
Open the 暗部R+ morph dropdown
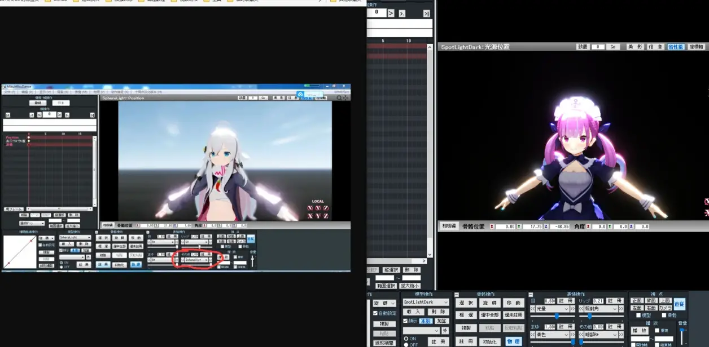tap(601, 335)
